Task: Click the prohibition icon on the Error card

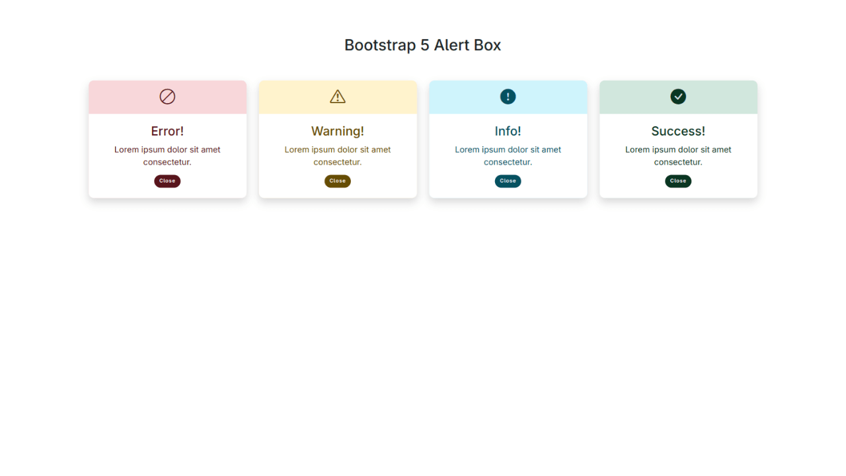Action: [x=167, y=97]
